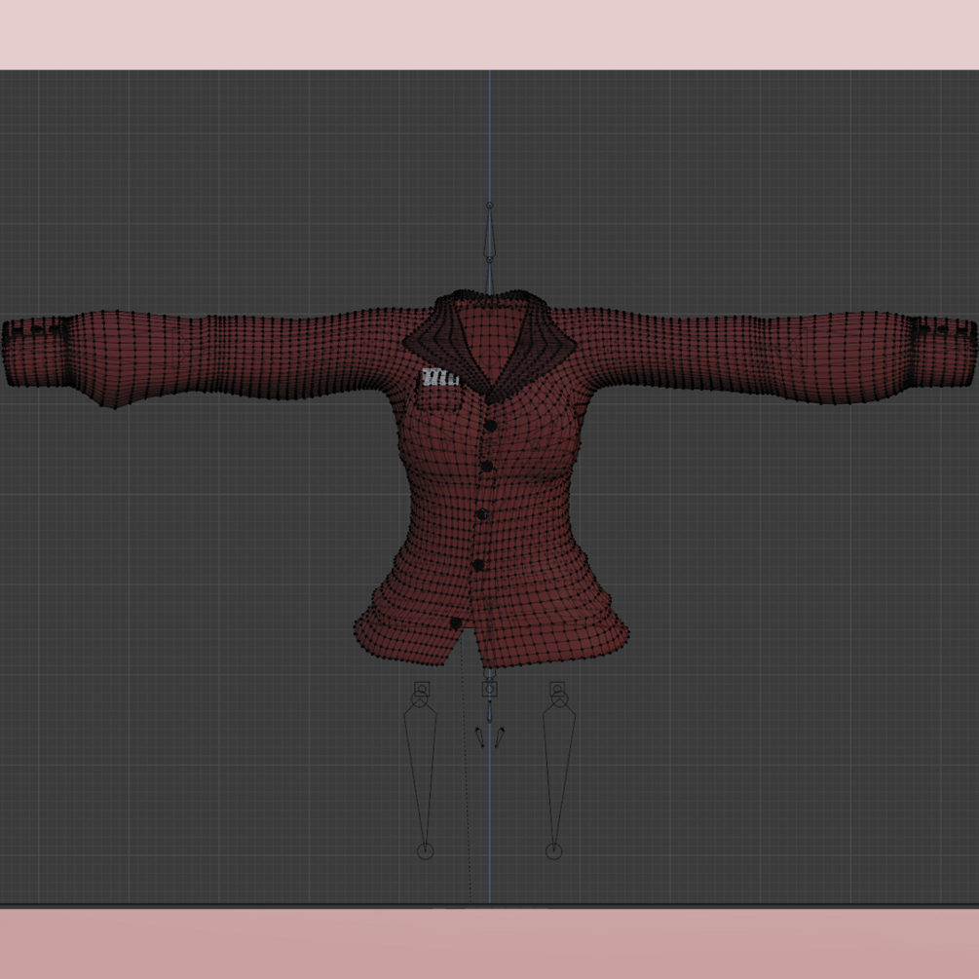Select the lowest black button near the jacket hem

pos(456,623)
